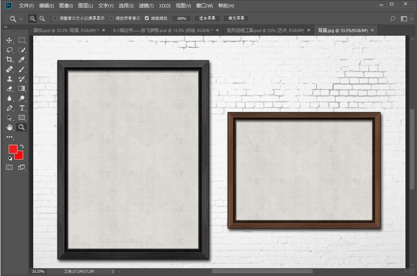The height and width of the screenshot is (276, 417).
Task: Select the Rectangular Marquee tool
Action: click(22, 40)
